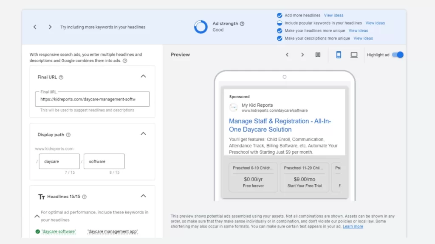Show previous ad preview

pyautogui.click(x=287, y=55)
